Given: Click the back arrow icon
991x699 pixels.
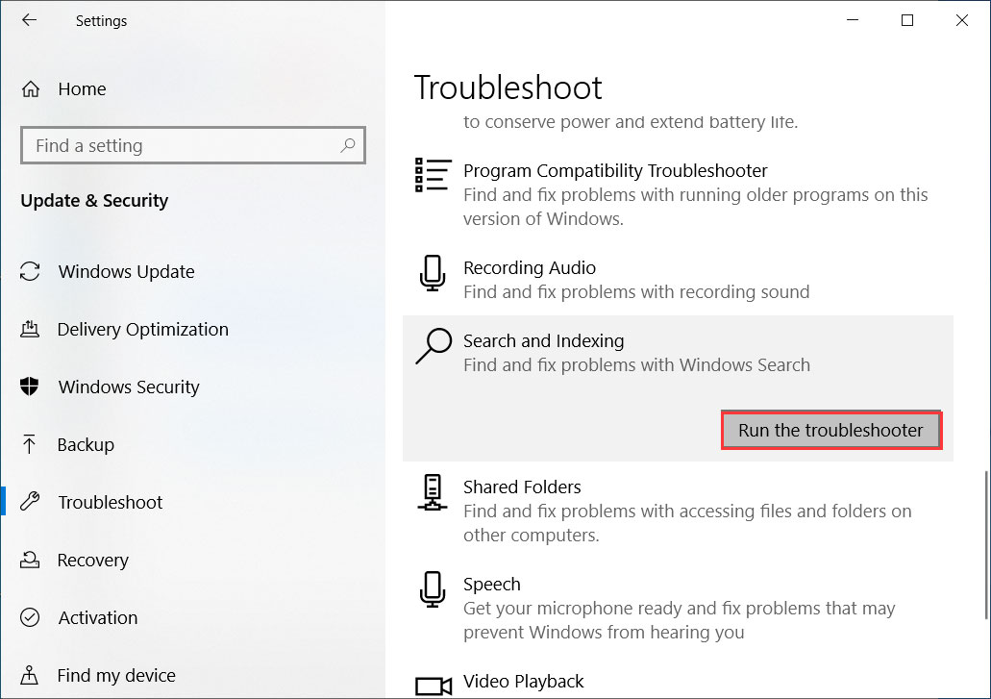Looking at the screenshot, I should point(29,20).
